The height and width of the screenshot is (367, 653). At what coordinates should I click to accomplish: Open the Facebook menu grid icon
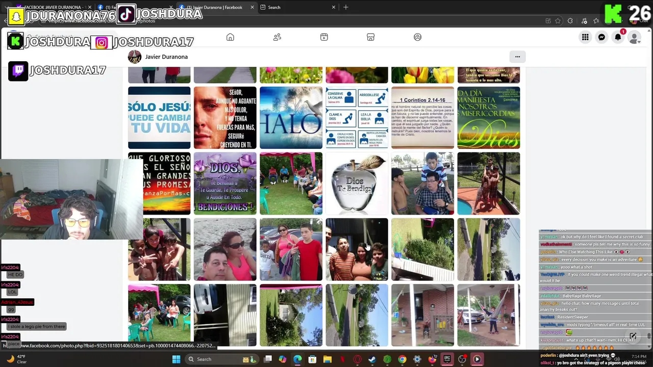click(585, 37)
